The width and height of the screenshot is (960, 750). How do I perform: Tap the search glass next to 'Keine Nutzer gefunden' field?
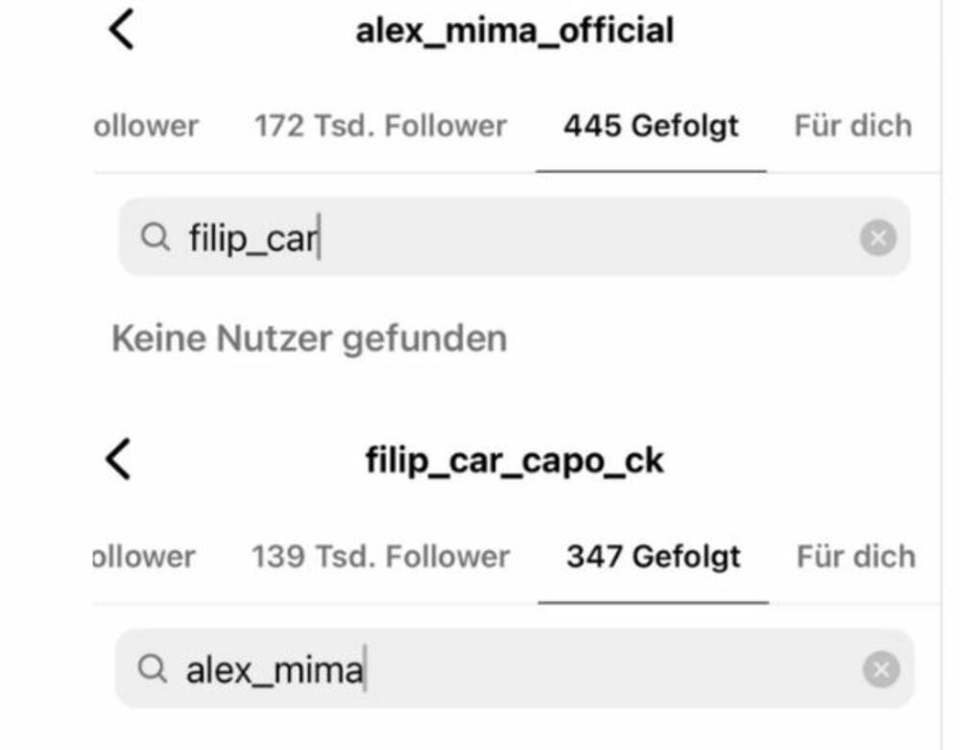[x=154, y=237]
